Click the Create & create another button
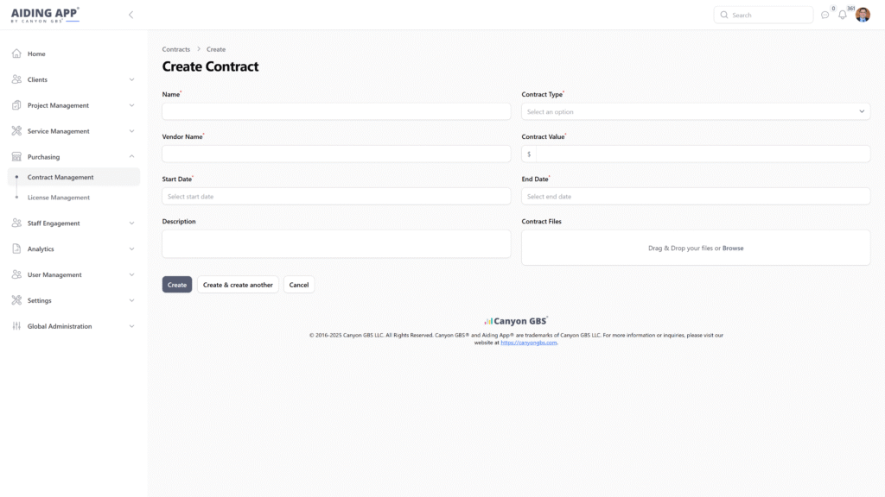885x497 pixels. coord(238,285)
